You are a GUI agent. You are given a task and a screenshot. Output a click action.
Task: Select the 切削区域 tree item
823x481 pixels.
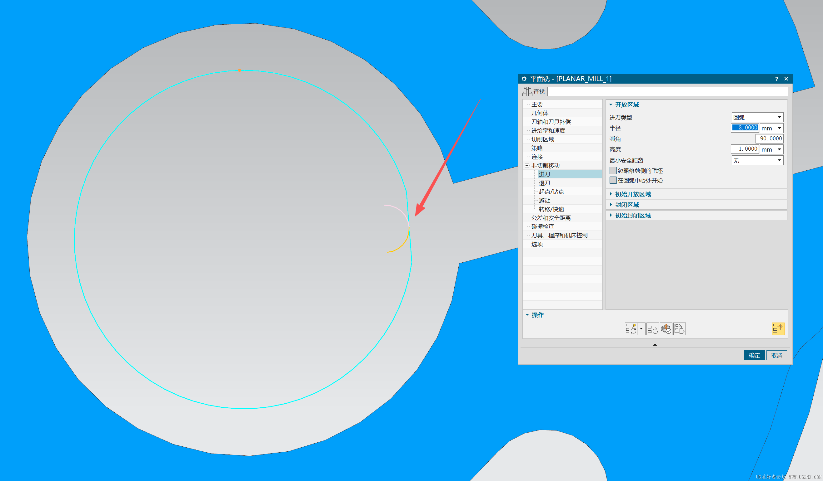pos(542,139)
